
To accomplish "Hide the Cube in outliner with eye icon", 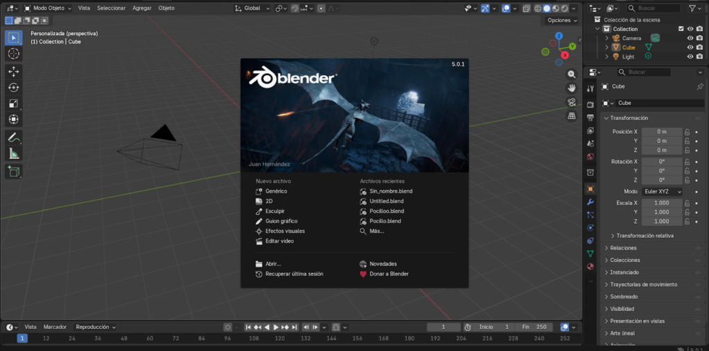I will [x=690, y=48].
